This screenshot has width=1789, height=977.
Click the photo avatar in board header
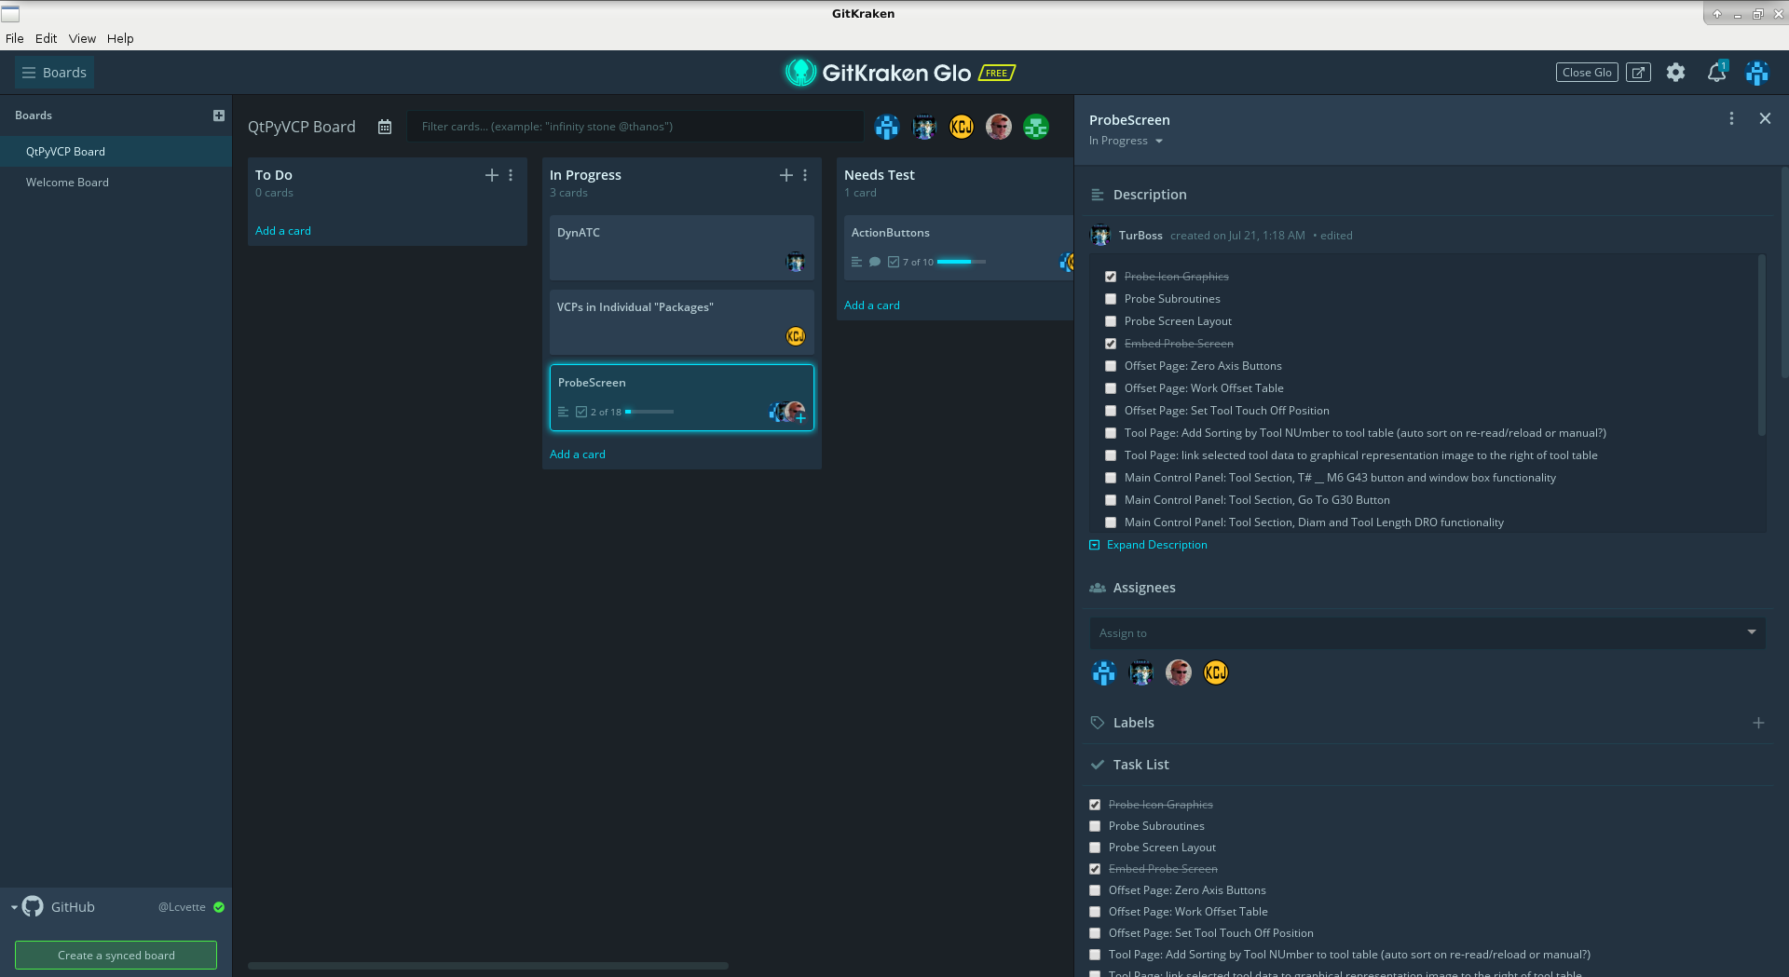click(999, 127)
